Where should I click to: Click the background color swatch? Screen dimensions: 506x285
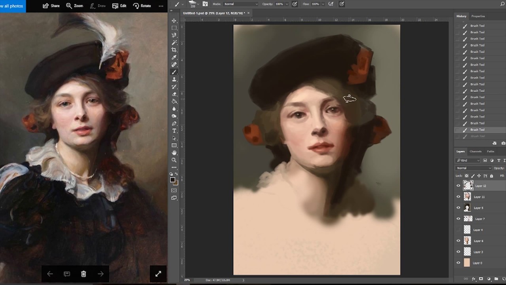click(176, 182)
